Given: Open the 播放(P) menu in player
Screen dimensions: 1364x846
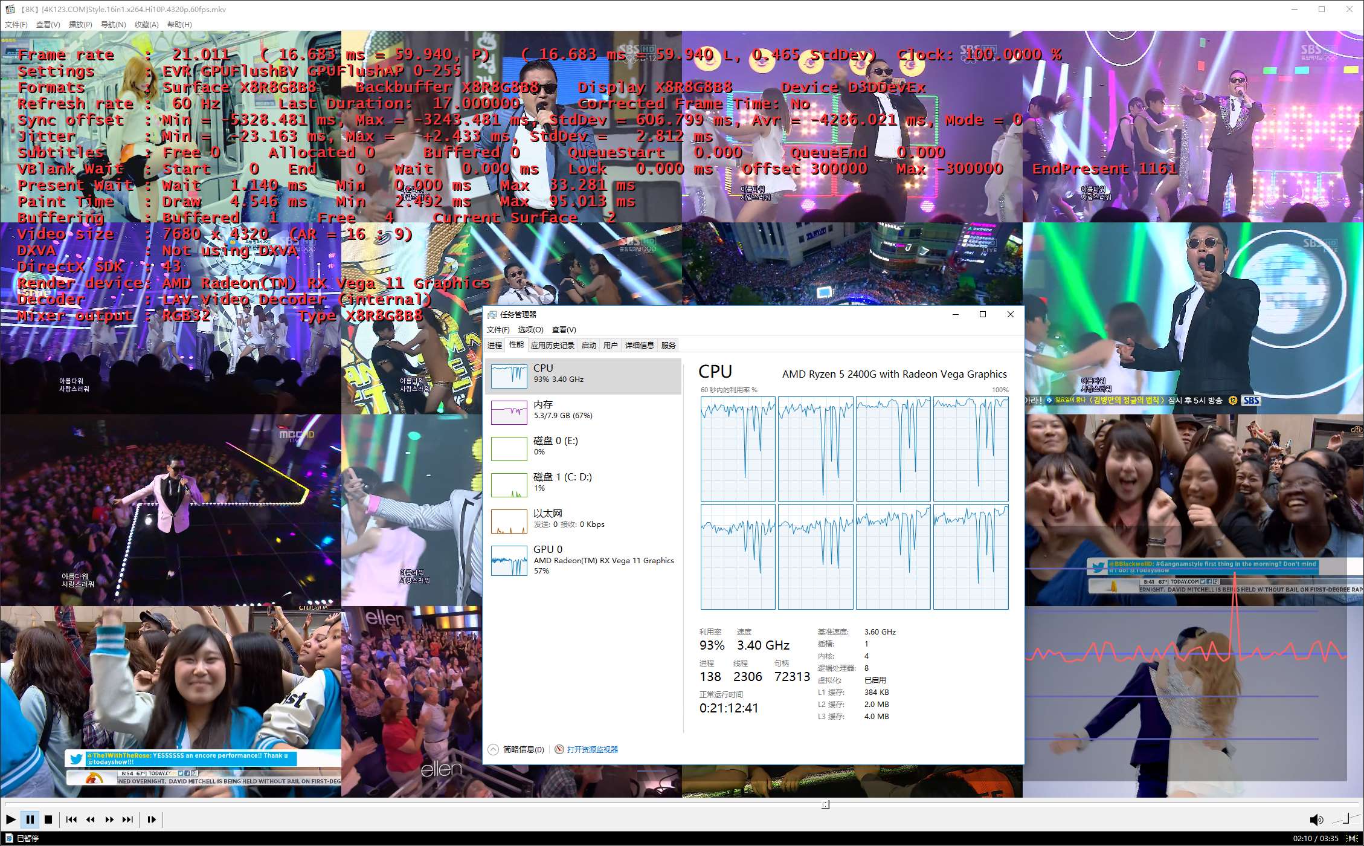Looking at the screenshot, I should [80, 25].
